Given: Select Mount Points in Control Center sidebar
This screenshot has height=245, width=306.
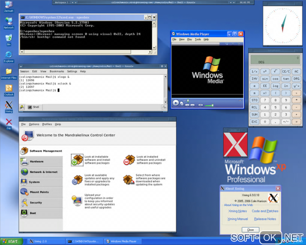Looking at the screenshot, I should click(41, 192).
